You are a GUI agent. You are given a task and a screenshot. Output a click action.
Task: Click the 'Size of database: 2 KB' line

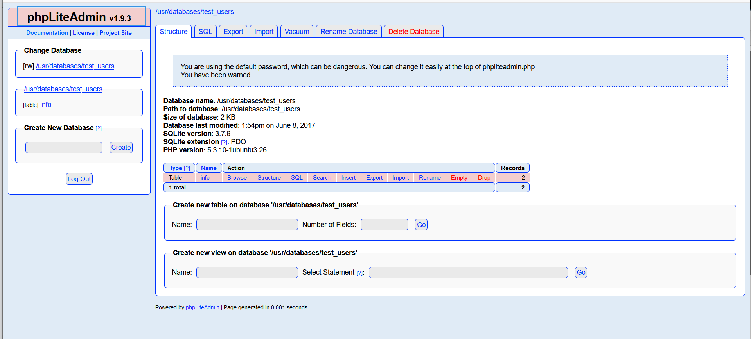(199, 117)
